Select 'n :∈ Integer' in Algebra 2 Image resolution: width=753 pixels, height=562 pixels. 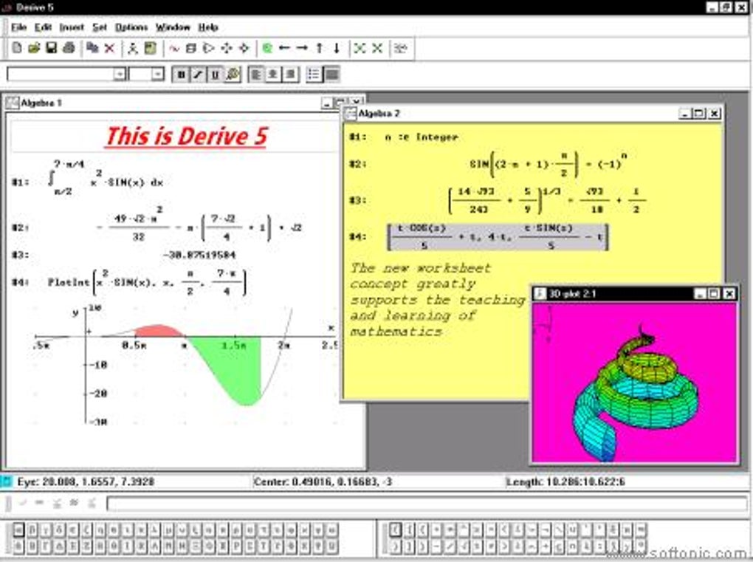pos(421,137)
